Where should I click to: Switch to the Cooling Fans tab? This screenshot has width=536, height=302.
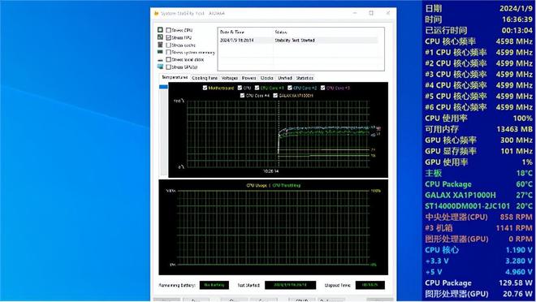[x=205, y=78]
